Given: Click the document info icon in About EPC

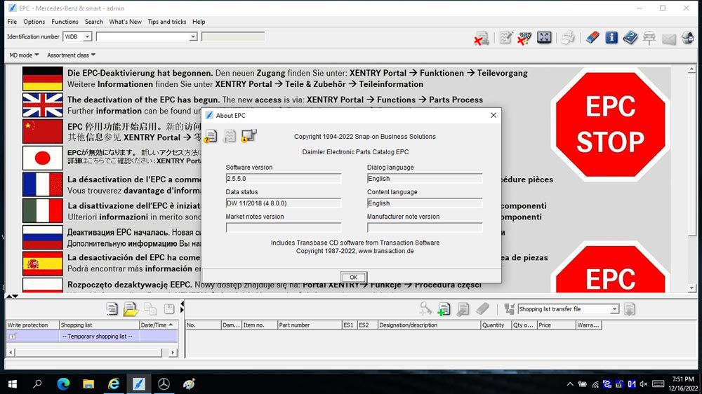Looking at the screenshot, I should click(211, 136).
